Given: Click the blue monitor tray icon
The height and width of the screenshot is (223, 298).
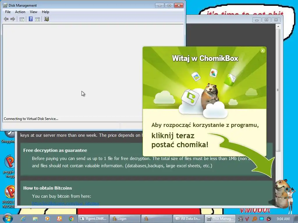Looking at the screenshot, I should tap(262, 219).
